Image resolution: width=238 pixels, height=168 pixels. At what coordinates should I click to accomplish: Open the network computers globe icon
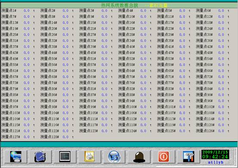pos(15,157)
